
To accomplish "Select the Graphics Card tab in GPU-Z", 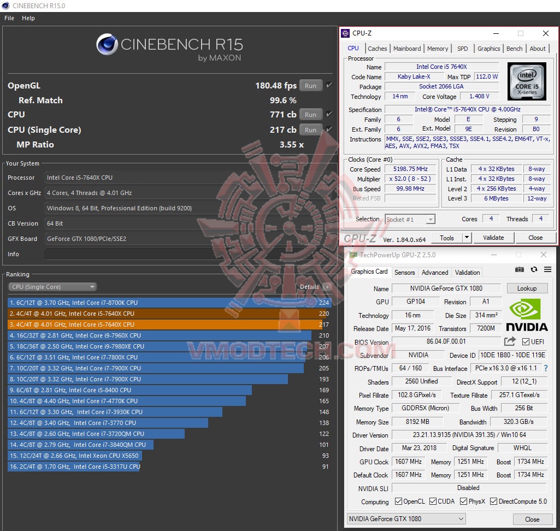I will click(x=369, y=272).
